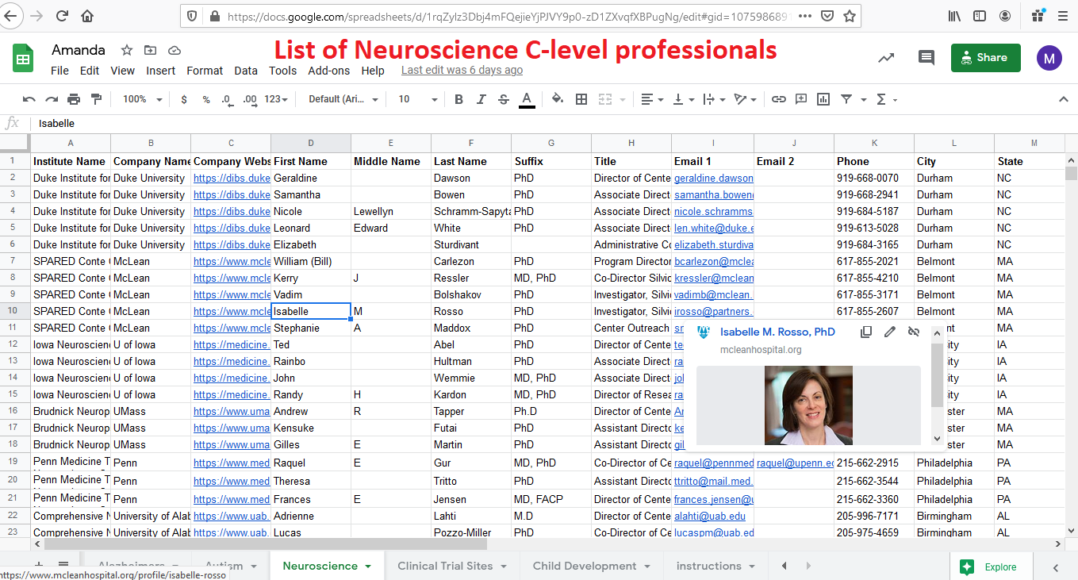The height and width of the screenshot is (580, 1078).
Task: Open the Add-ons menu
Action: (x=328, y=71)
